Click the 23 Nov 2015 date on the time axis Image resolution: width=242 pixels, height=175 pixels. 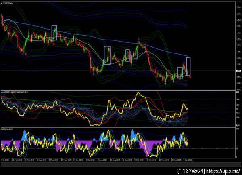[164, 160]
